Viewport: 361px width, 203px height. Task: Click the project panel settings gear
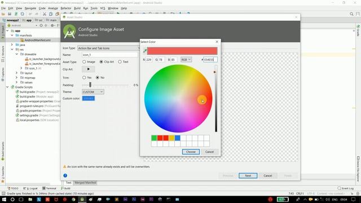coord(52,25)
